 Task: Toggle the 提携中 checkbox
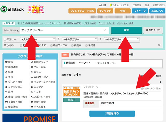(x=72, y=45)
